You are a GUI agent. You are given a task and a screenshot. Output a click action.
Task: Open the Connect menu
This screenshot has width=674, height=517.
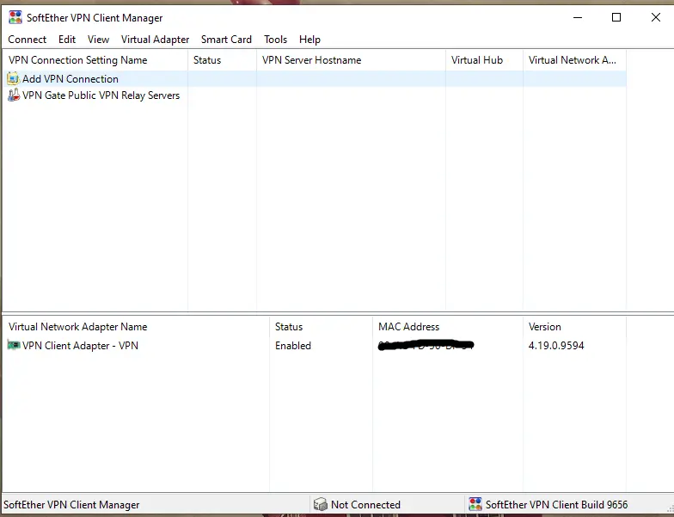coord(28,40)
